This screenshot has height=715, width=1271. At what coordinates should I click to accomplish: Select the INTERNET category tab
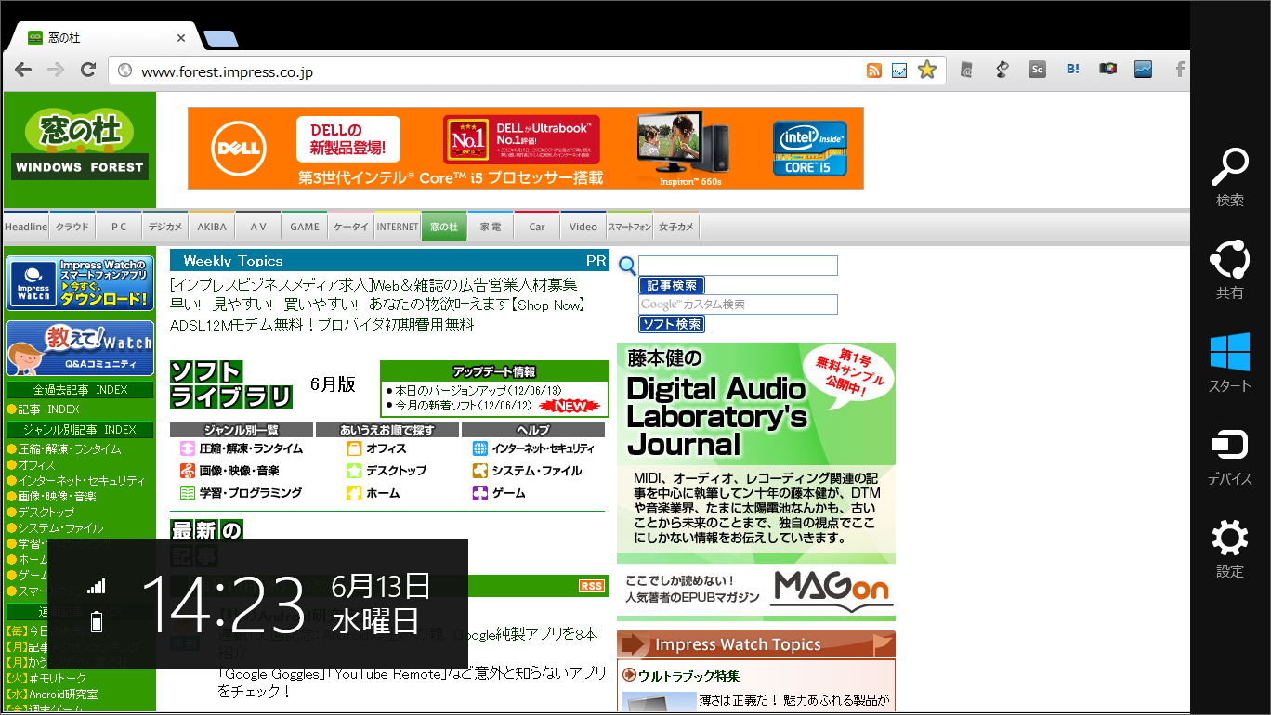[x=398, y=226]
